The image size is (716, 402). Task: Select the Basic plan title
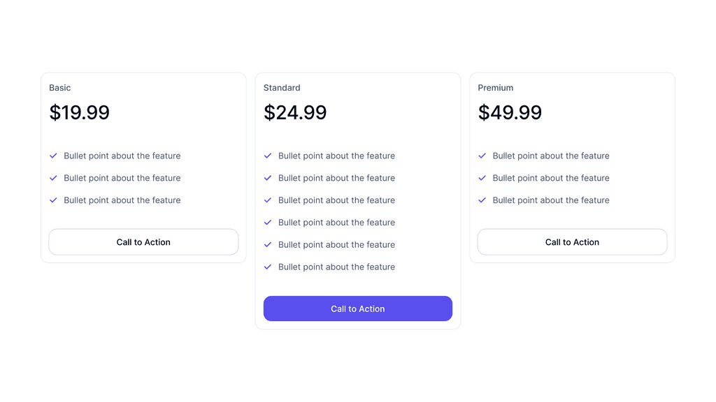(x=60, y=88)
